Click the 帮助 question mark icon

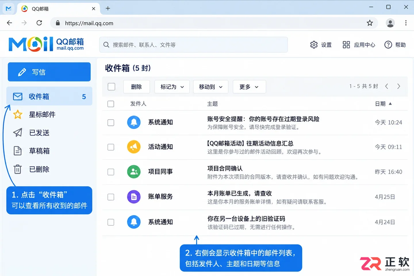pyautogui.click(x=388, y=45)
